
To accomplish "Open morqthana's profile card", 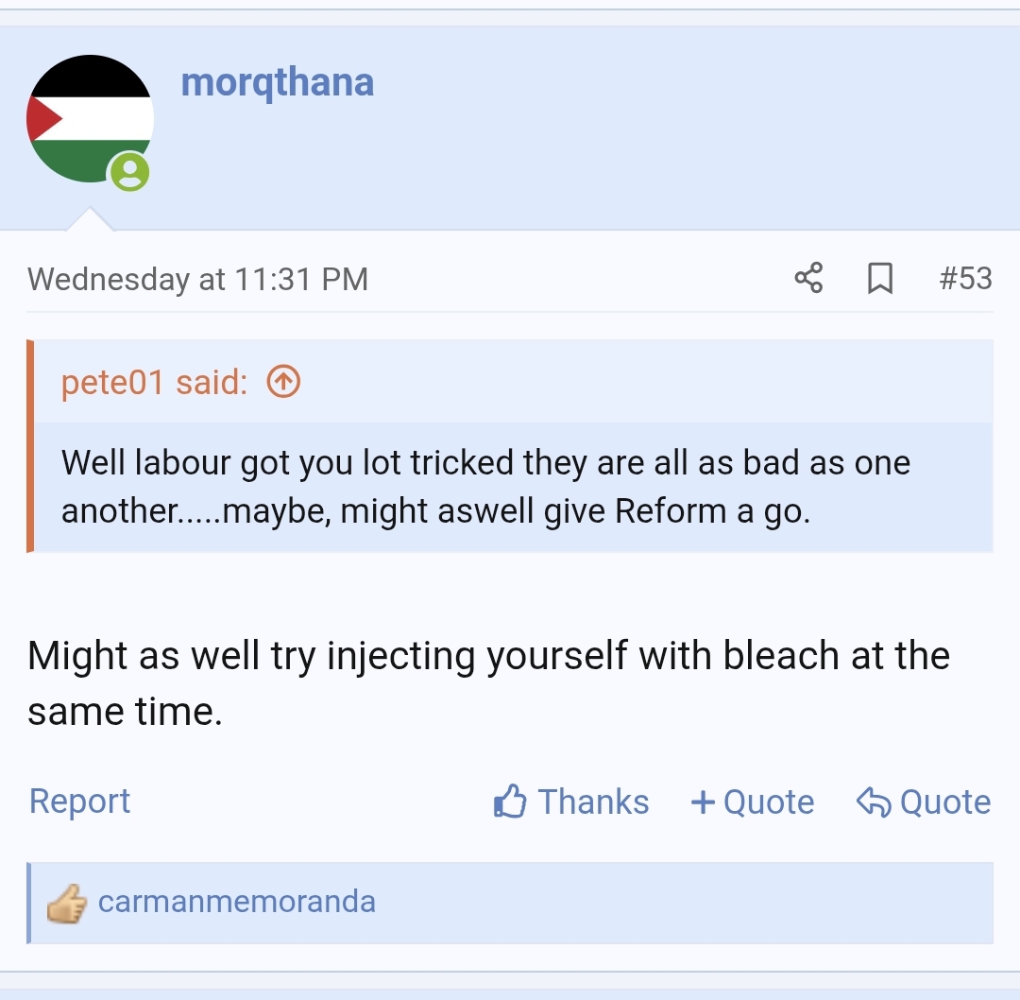I will (x=278, y=82).
